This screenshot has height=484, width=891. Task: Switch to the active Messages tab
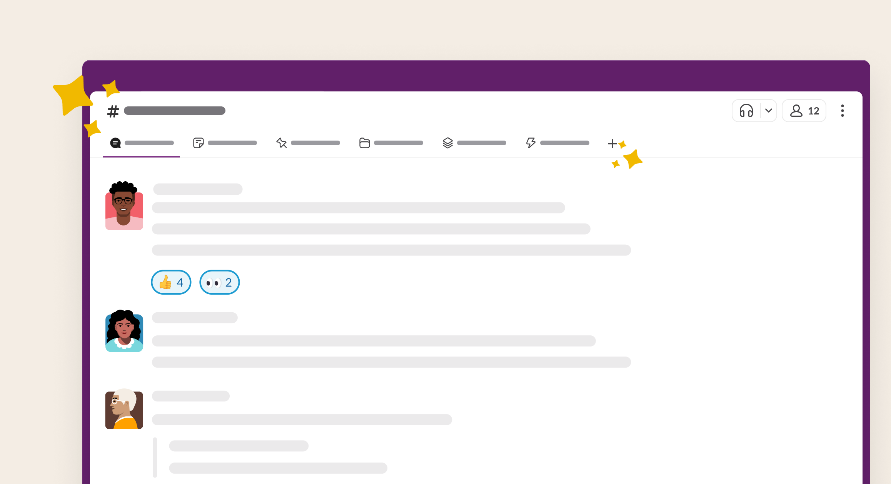[x=142, y=143]
